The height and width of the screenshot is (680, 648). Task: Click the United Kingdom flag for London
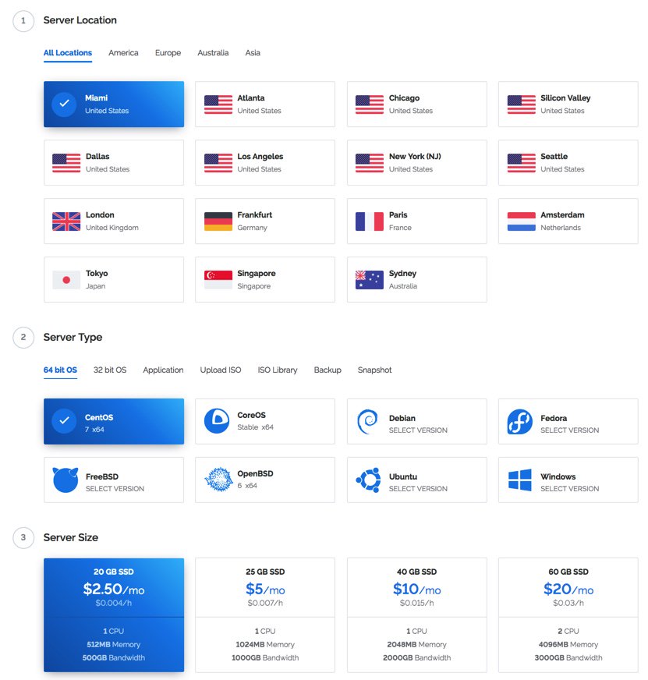(66, 221)
